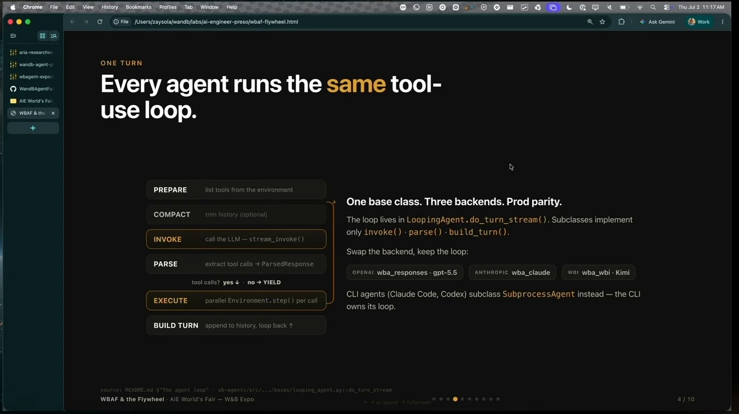The height and width of the screenshot is (414, 739).
Task: Switch to WandBAgentFac GitHub tab
Action: [x=33, y=89]
